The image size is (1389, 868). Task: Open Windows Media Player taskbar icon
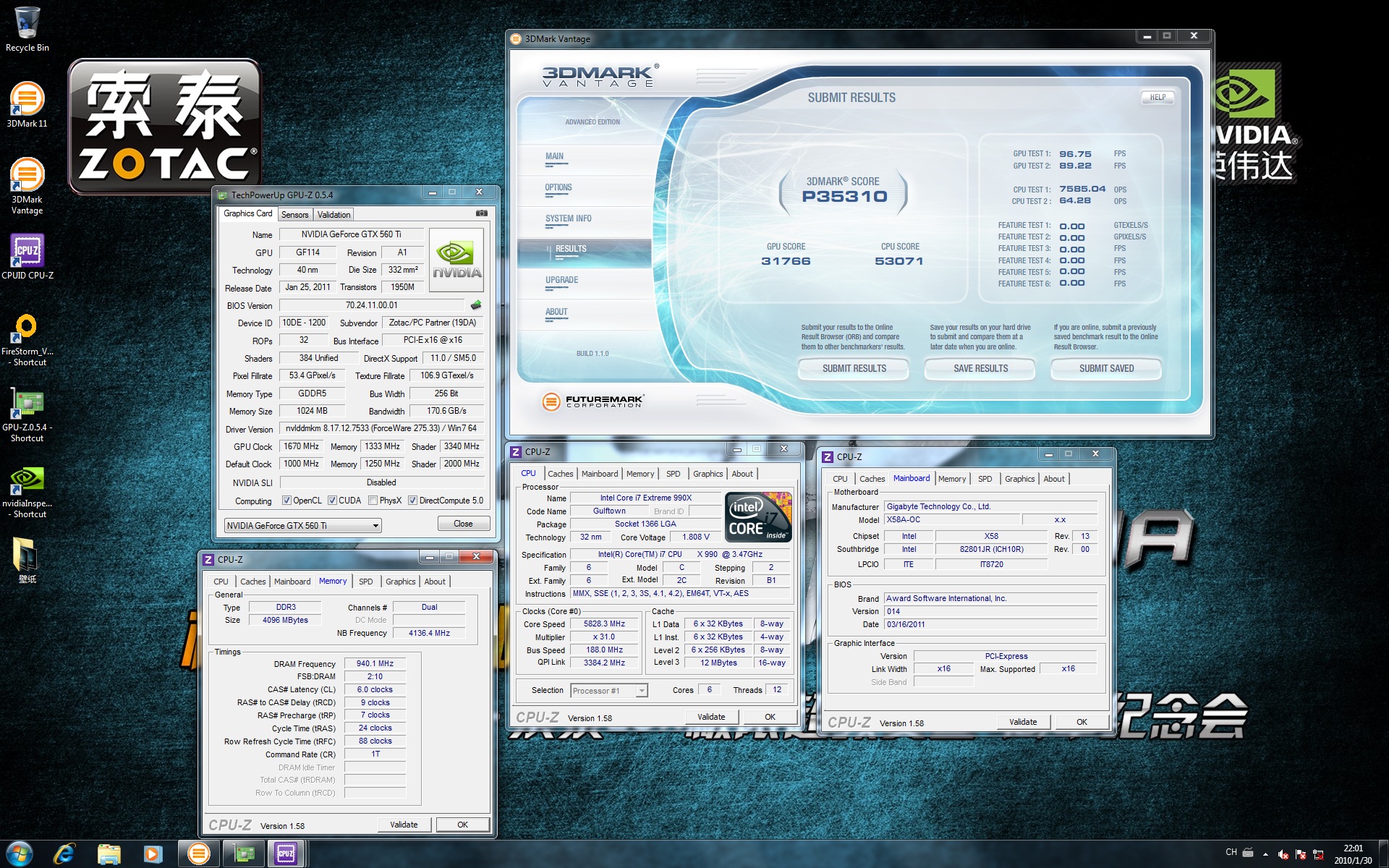[x=153, y=854]
